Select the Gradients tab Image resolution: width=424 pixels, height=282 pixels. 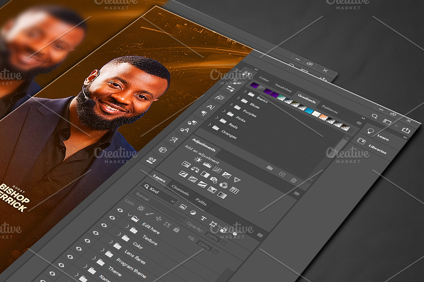tap(306, 99)
